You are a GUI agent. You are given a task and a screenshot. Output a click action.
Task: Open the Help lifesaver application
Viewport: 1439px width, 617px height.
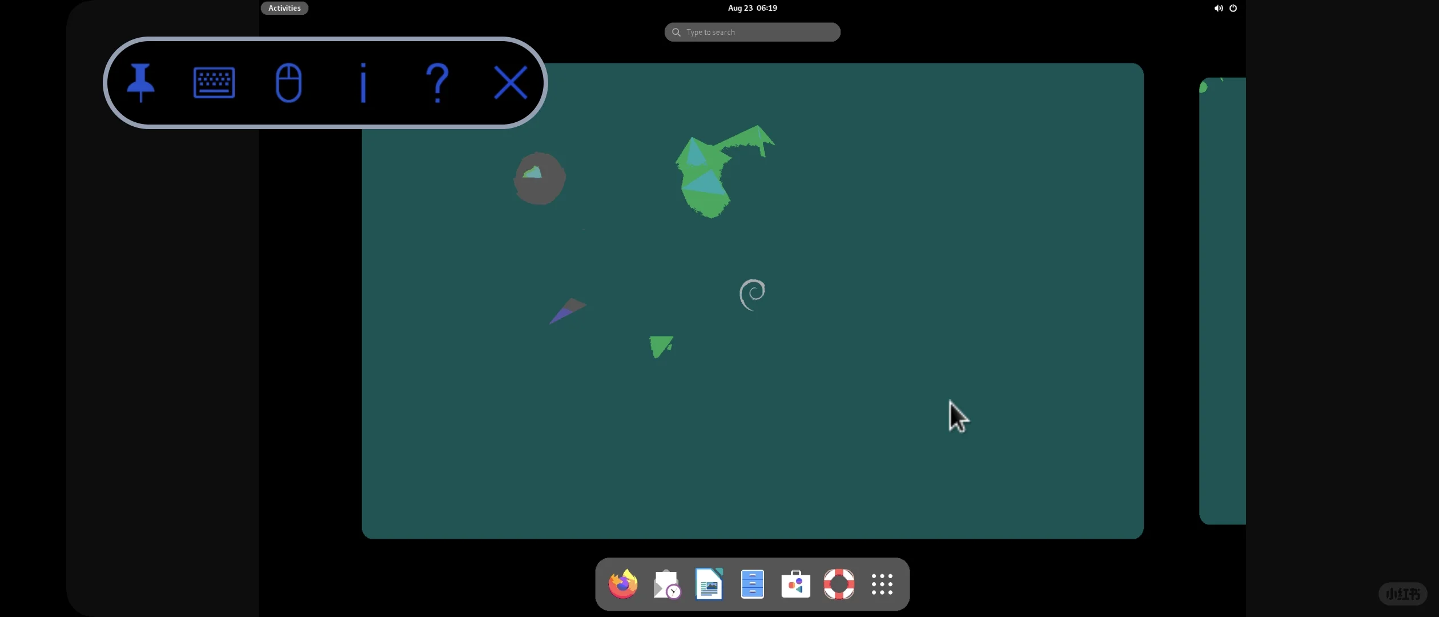[x=839, y=584]
